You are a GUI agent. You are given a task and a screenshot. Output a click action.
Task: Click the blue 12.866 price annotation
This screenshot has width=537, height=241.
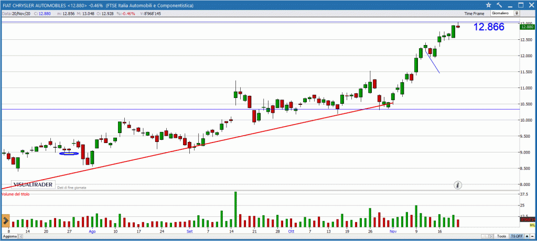(x=489, y=27)
